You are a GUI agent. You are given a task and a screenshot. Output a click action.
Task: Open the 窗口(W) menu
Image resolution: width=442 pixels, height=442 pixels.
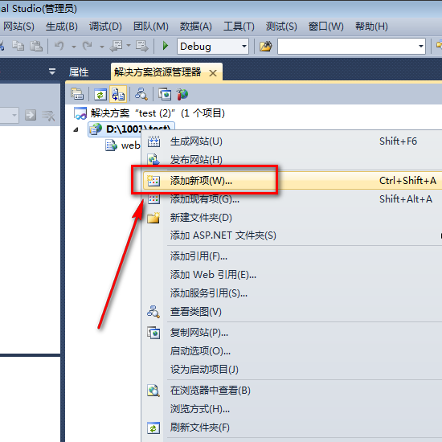pos(325,27)
